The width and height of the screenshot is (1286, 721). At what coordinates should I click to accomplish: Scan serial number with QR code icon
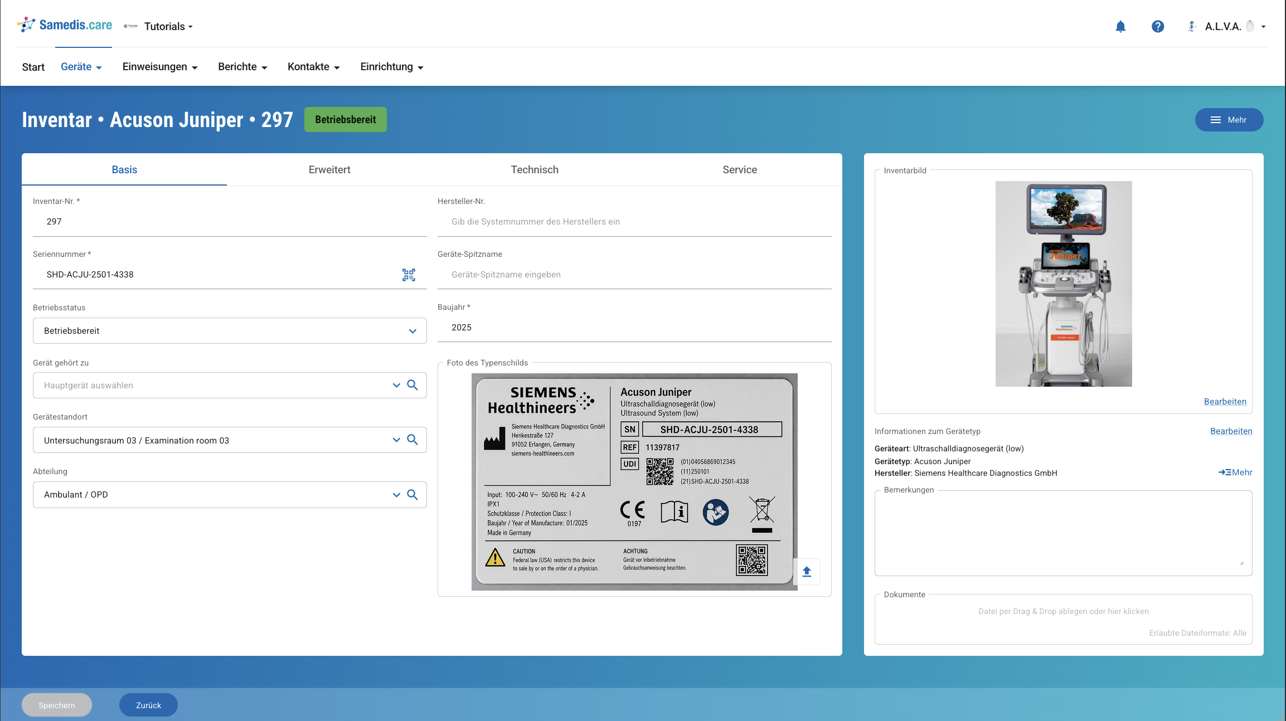click(x=409, y=275)
